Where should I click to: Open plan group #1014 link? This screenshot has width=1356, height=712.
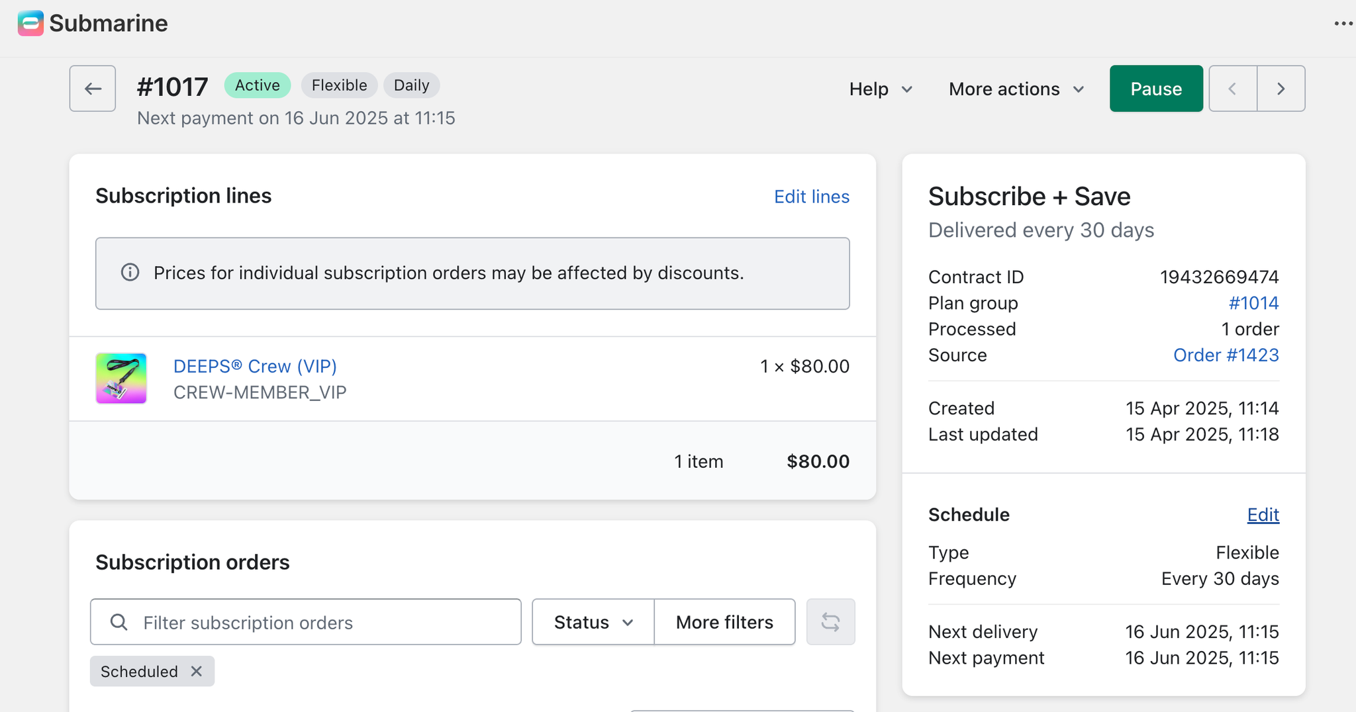(x=1253, y=303)
